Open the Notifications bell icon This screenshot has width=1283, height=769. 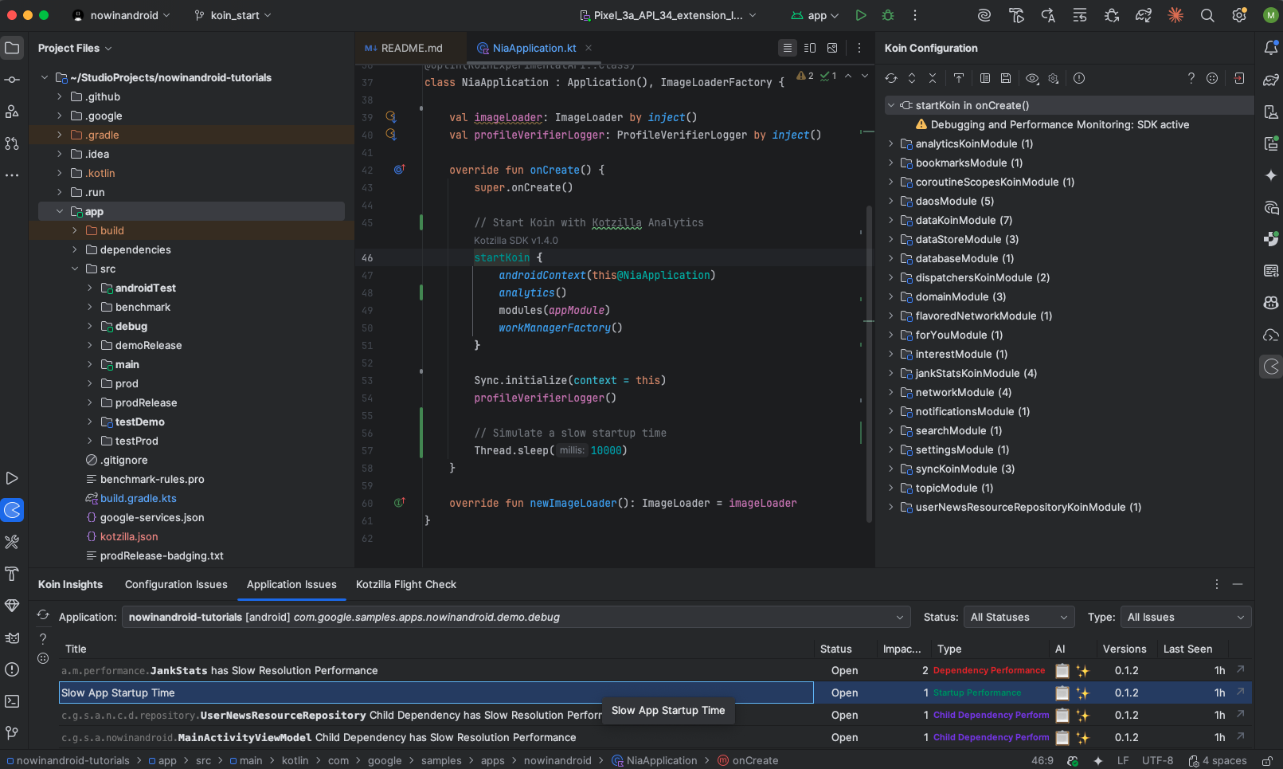(1270, 48)
